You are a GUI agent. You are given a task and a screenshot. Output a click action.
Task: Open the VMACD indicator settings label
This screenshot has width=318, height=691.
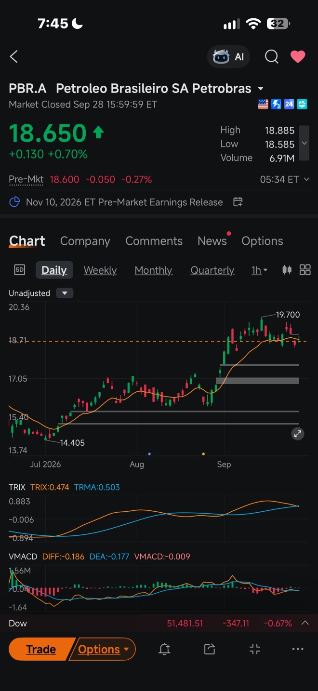(23, 557)
